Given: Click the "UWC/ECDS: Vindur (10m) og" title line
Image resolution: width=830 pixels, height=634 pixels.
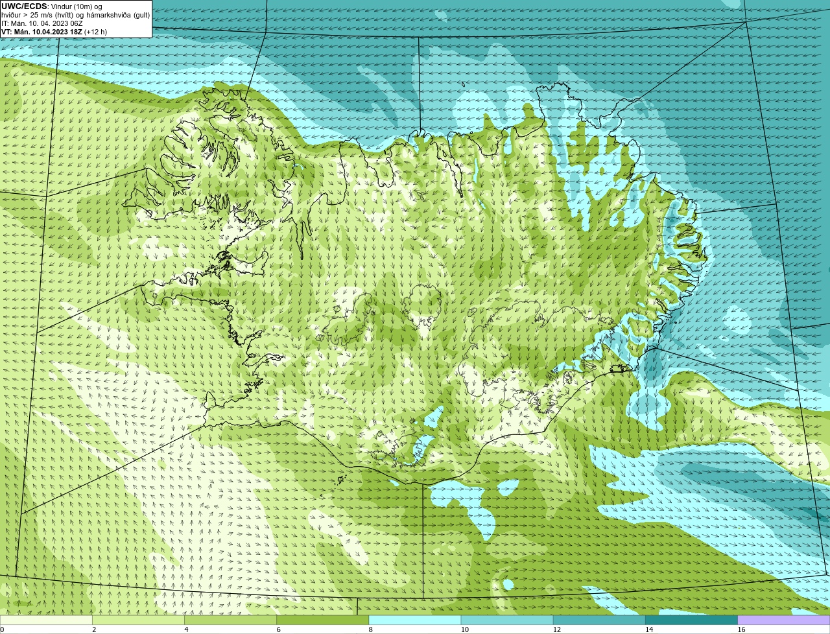Looking at the screenshot, I should click(x=52, y=6).
